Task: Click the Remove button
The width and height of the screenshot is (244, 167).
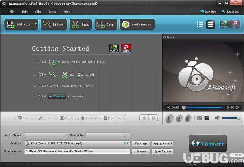Action: [x=68, y=118]
